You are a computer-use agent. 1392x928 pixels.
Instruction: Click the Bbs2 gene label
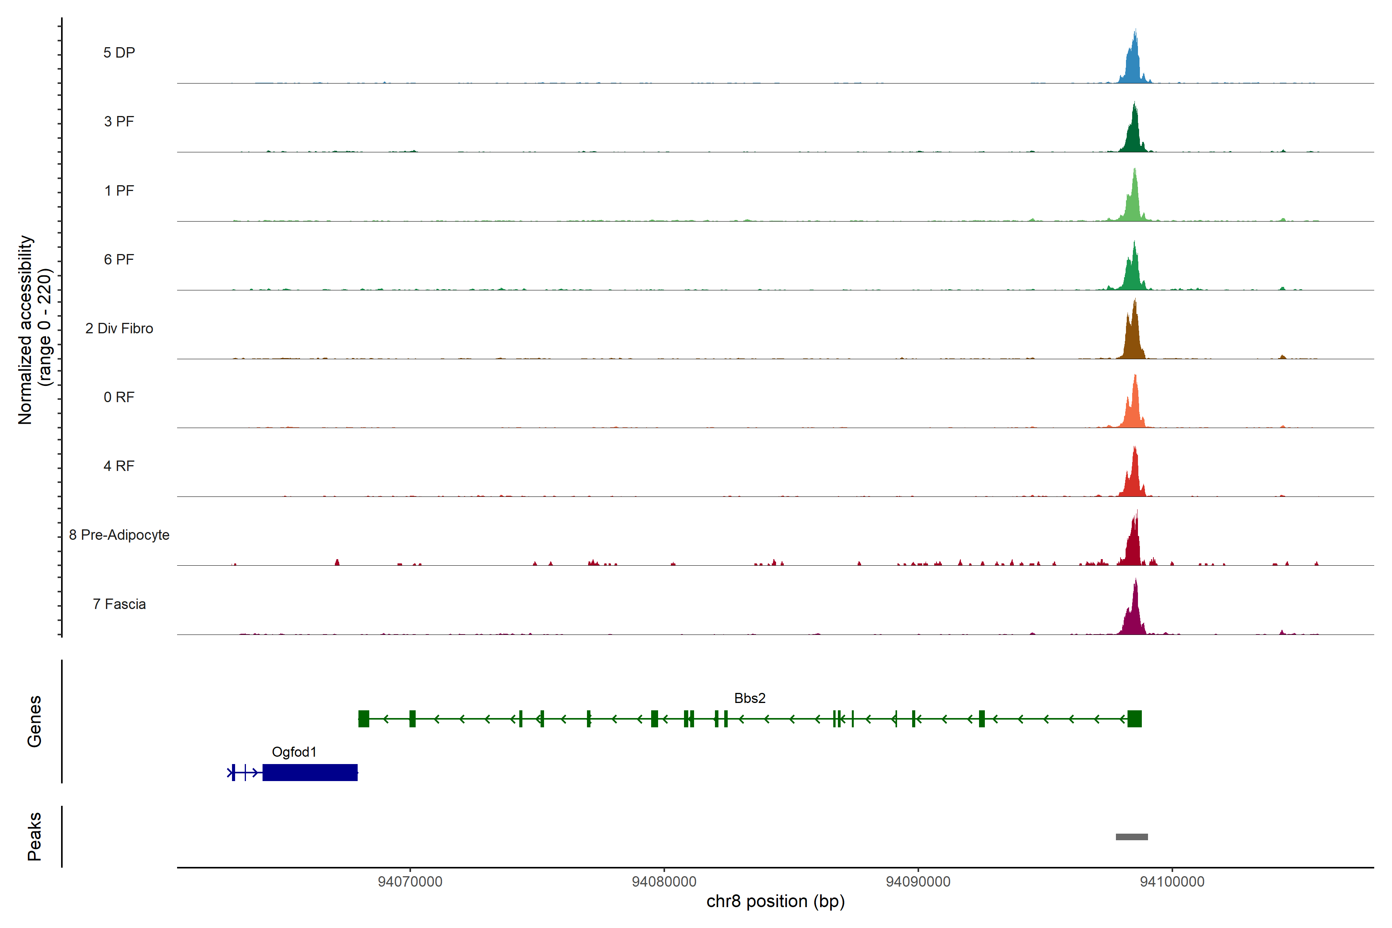pos(749,698)
